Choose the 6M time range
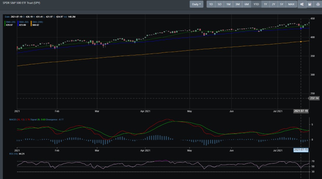The width and height of the screenshot is (322, 179). coord(246,4)
